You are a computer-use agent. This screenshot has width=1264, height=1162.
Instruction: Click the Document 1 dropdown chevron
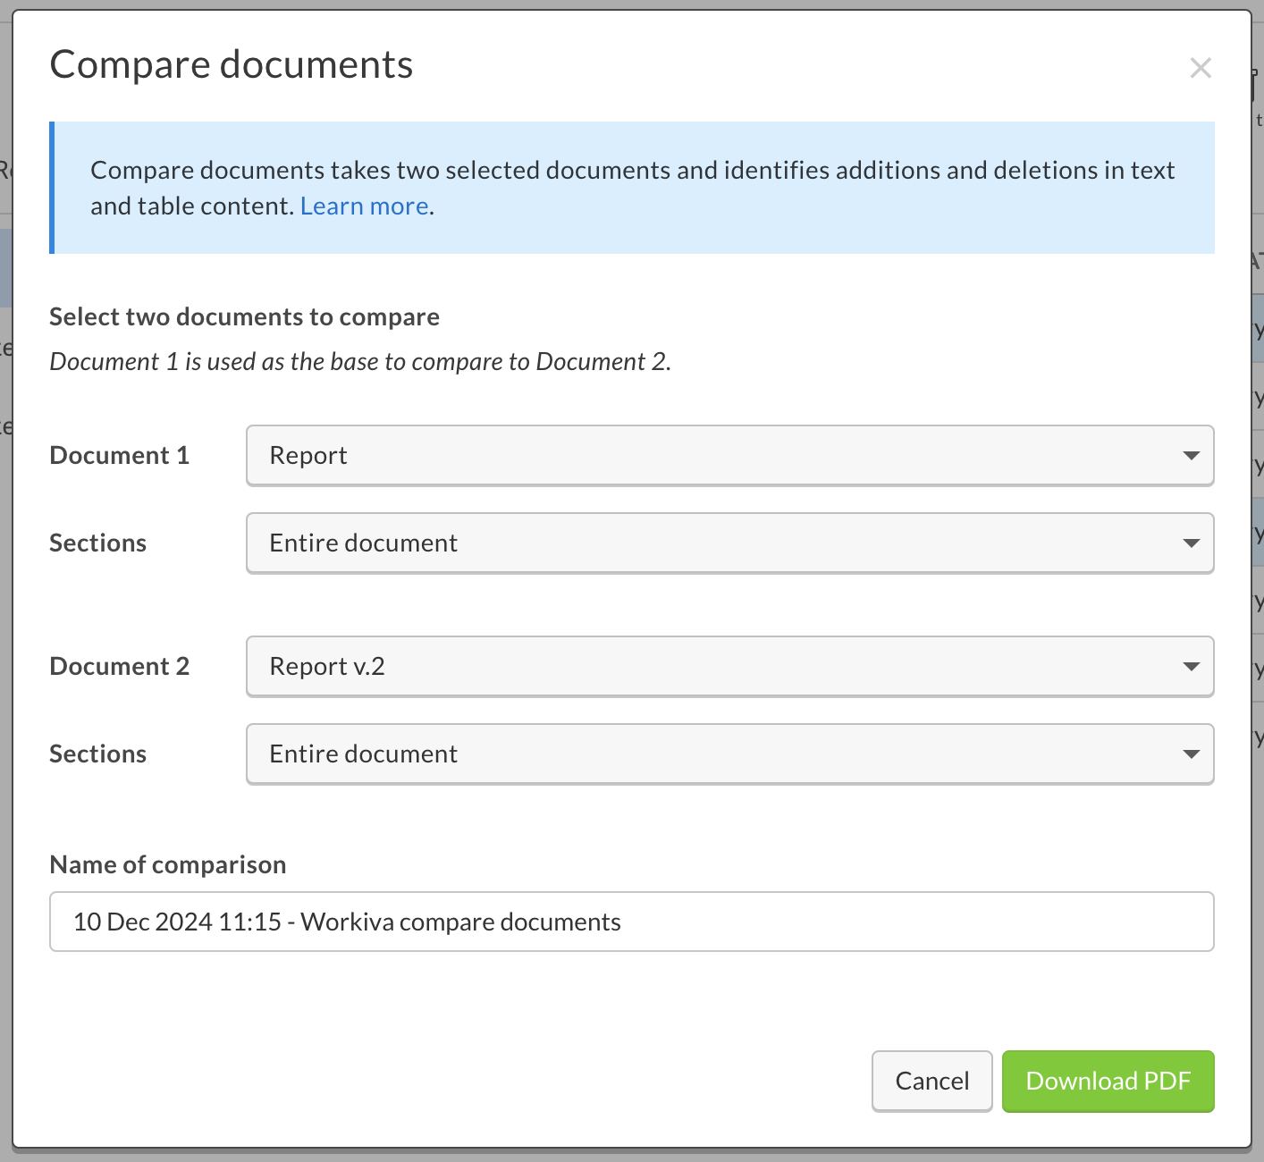pyautogui.click(x=1191, y=455)
